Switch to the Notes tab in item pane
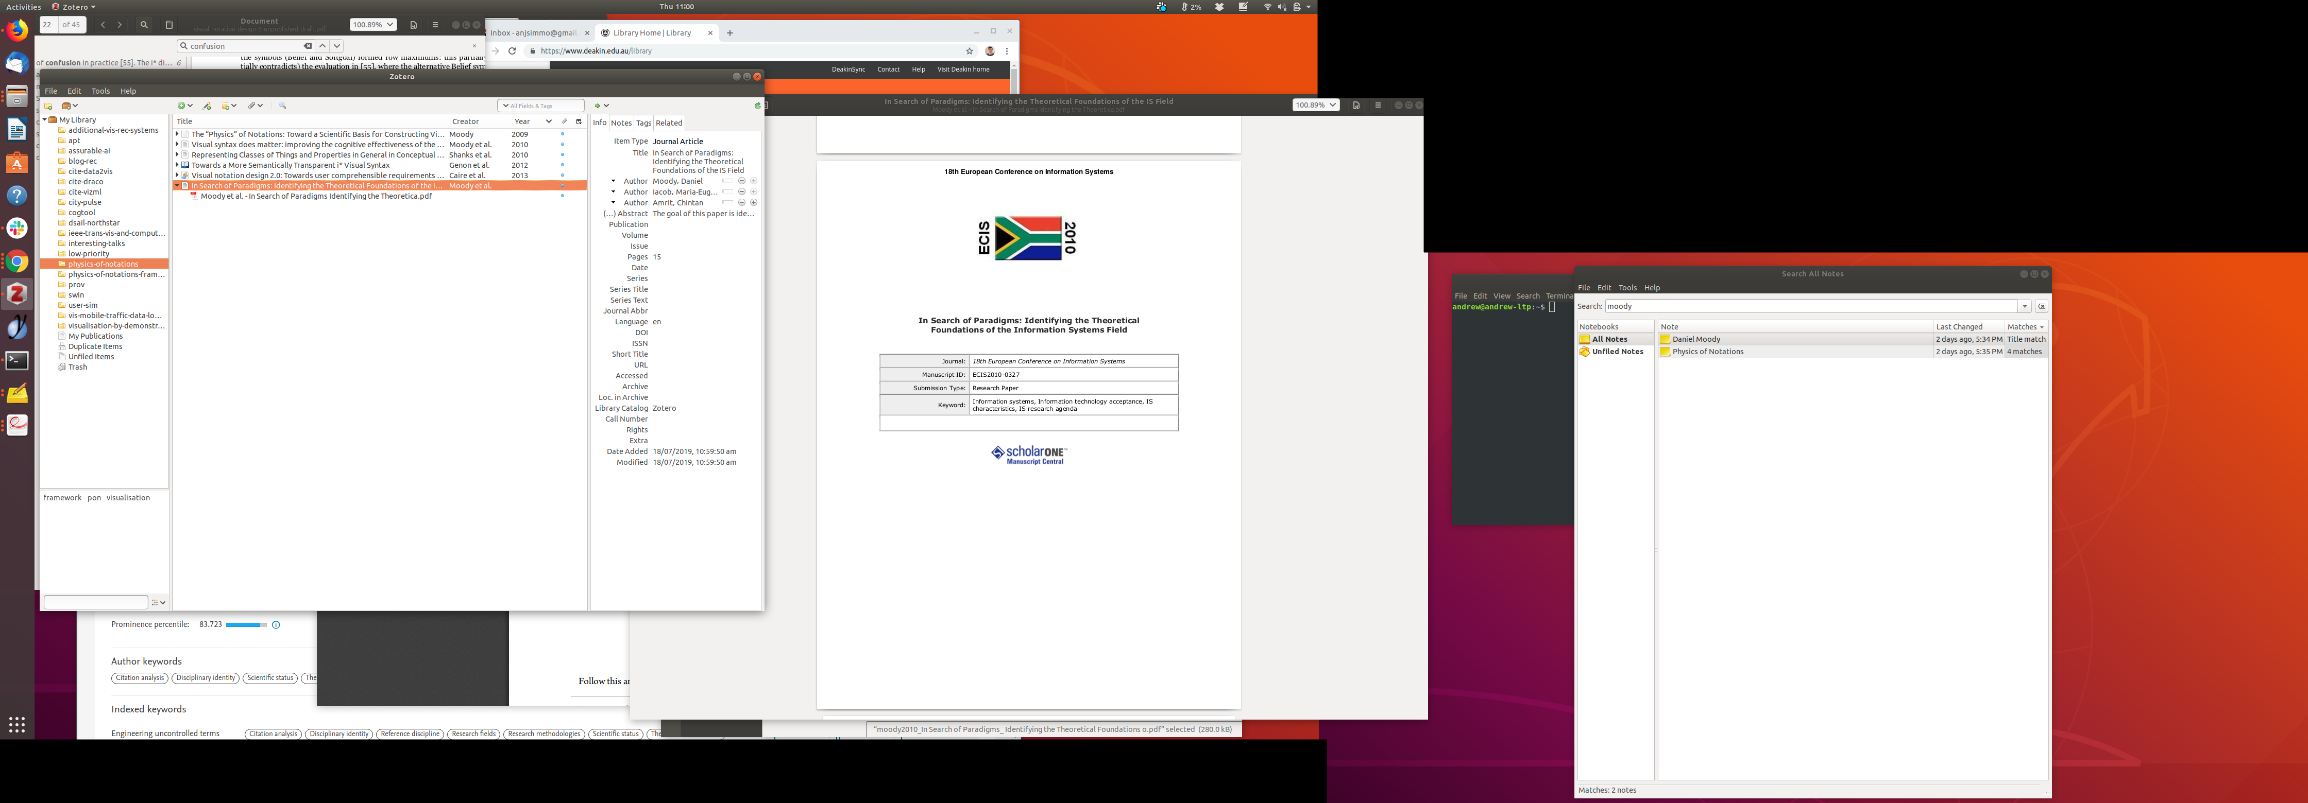 621,123
